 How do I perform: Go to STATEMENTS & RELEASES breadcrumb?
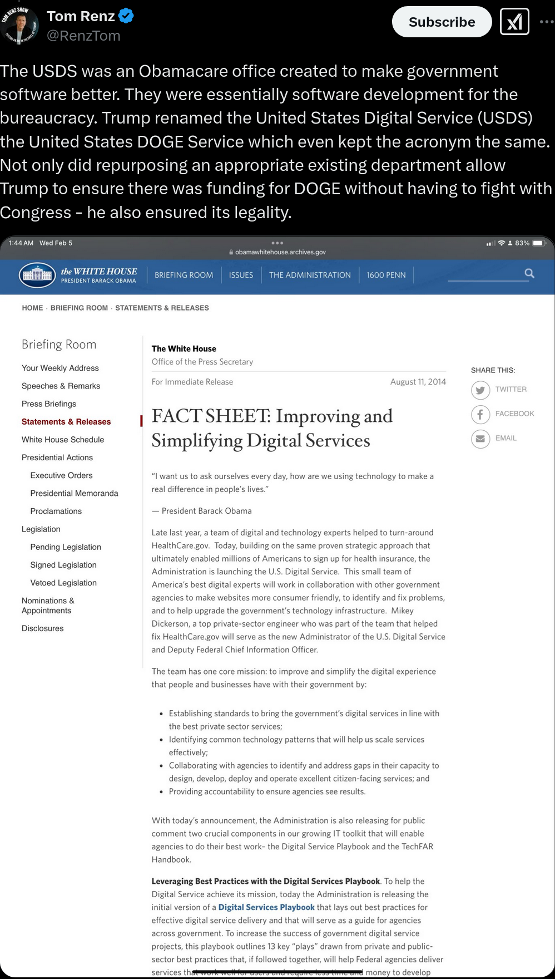(x=162, y=308)
